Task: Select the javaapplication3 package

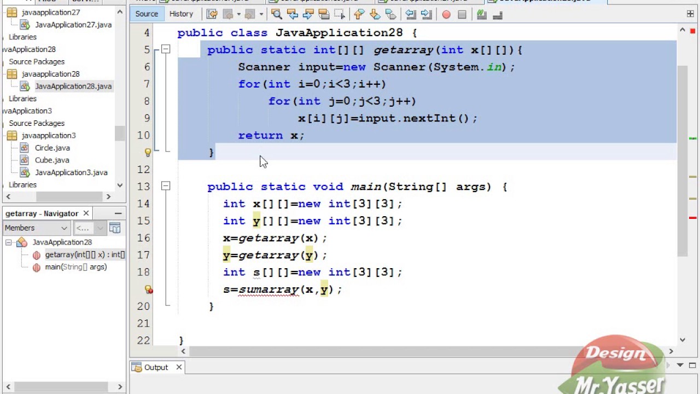Action: [x=49, y=135]
